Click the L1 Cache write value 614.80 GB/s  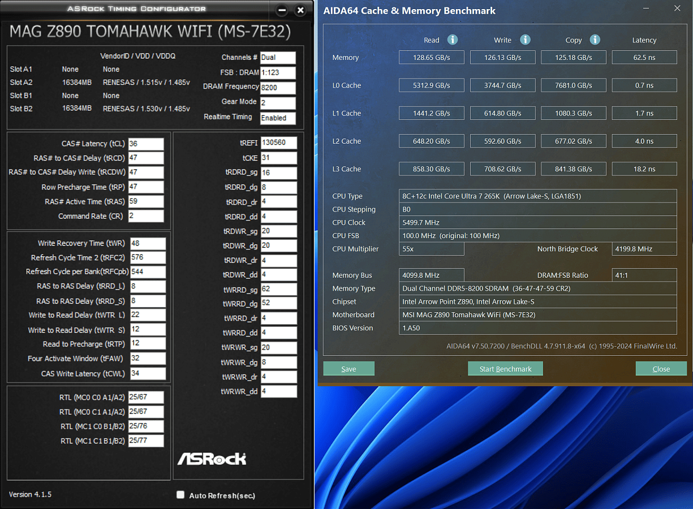tap(503, 113)
